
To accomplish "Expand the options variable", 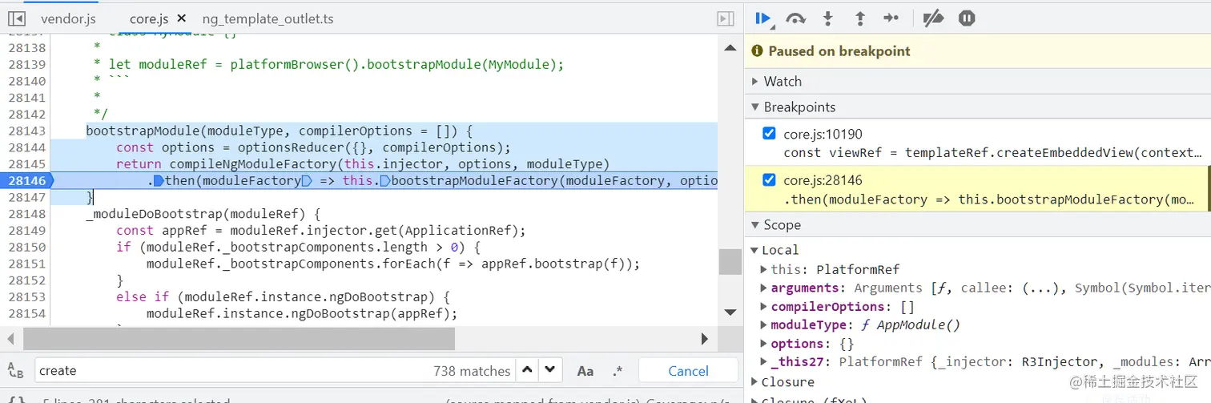I will click(x=764, y=343).
